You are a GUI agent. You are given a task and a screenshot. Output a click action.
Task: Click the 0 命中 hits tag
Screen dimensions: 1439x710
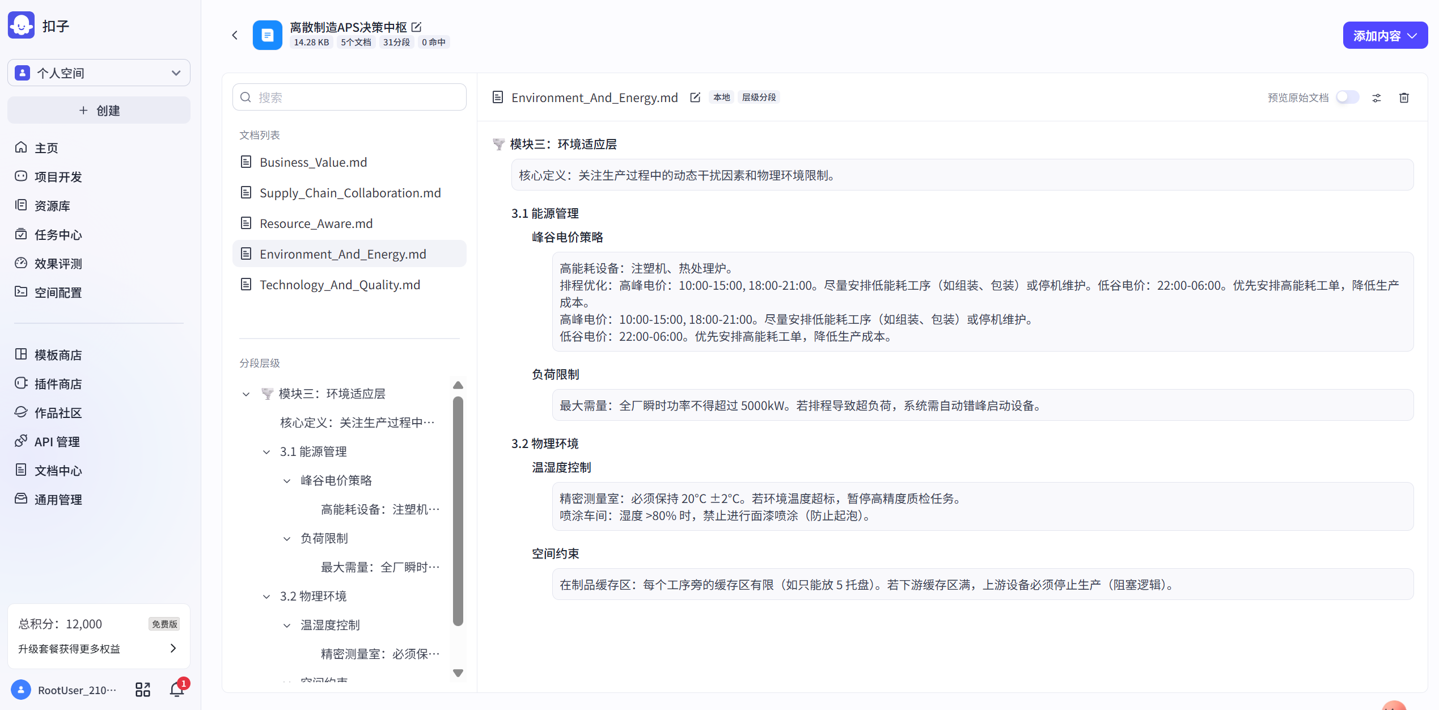tap(433, 42)
